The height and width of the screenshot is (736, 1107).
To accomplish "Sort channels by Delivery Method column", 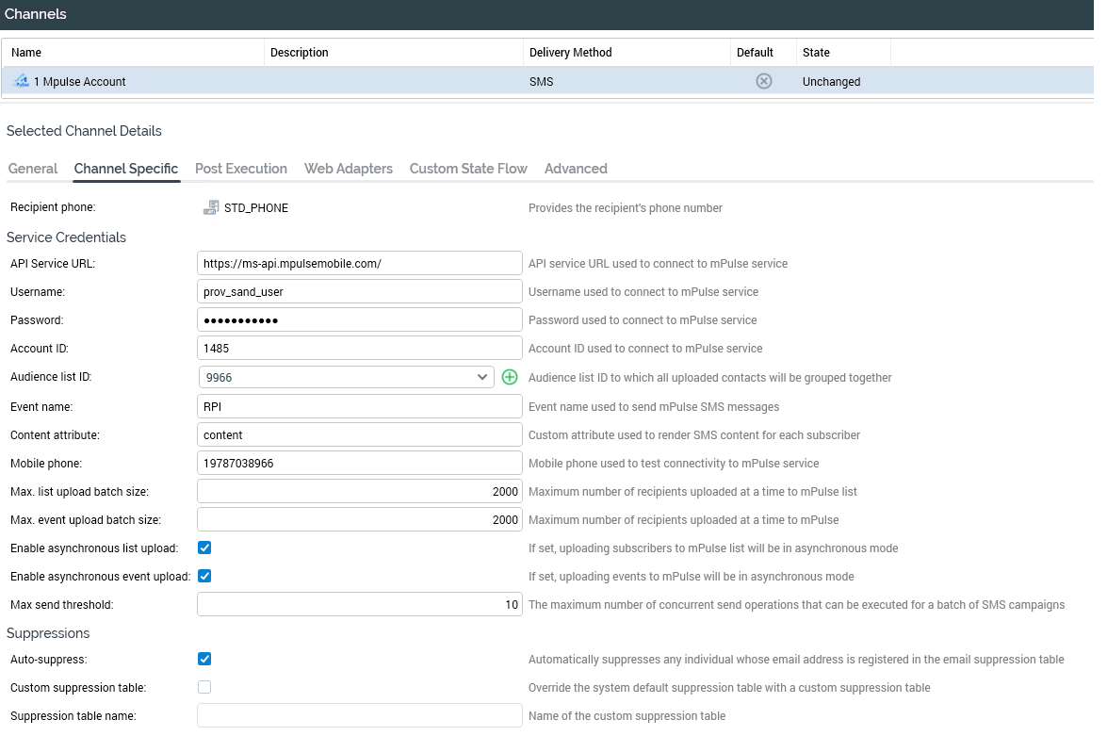I will pyautogui.click(x=571, y=53).
